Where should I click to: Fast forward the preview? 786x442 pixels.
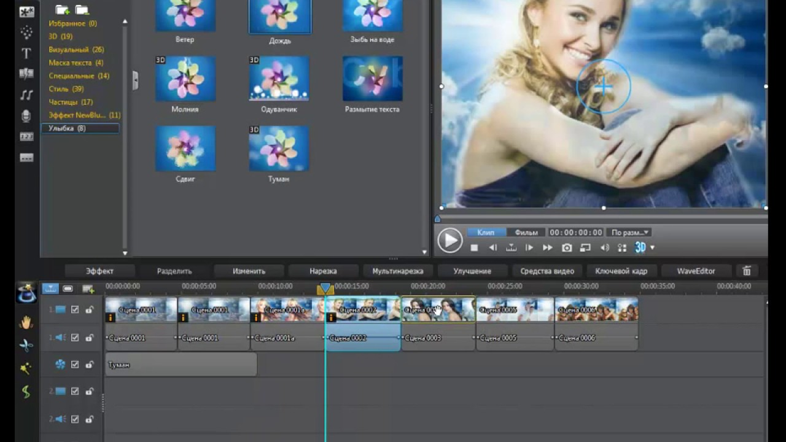click(548, 247)
